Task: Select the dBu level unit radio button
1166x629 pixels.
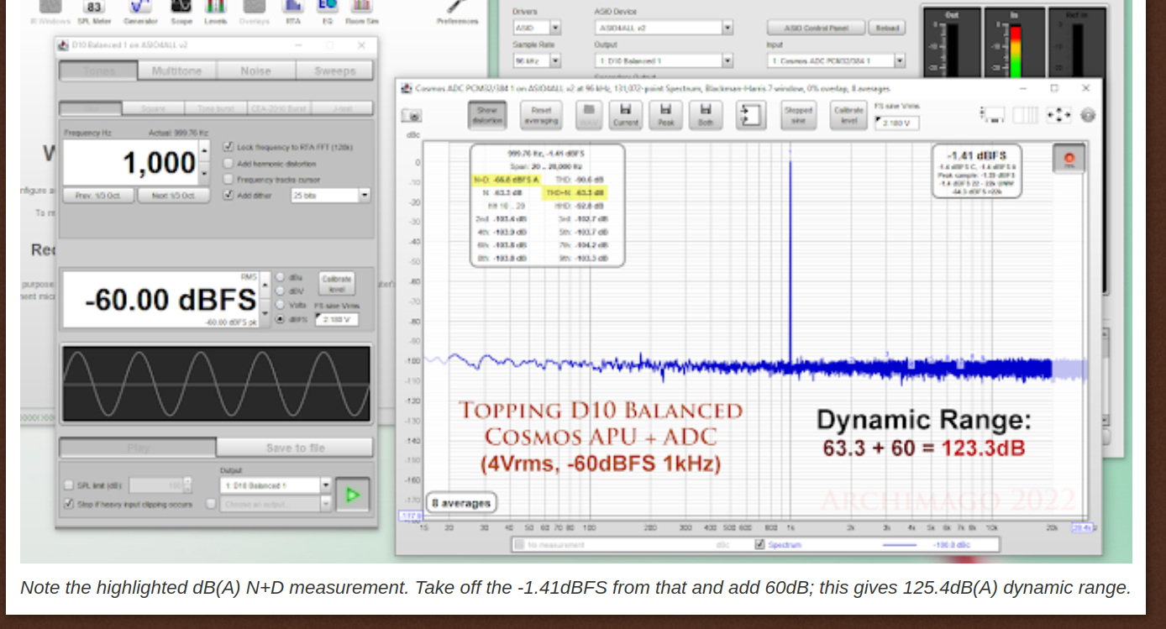Action: pos(280,276)
